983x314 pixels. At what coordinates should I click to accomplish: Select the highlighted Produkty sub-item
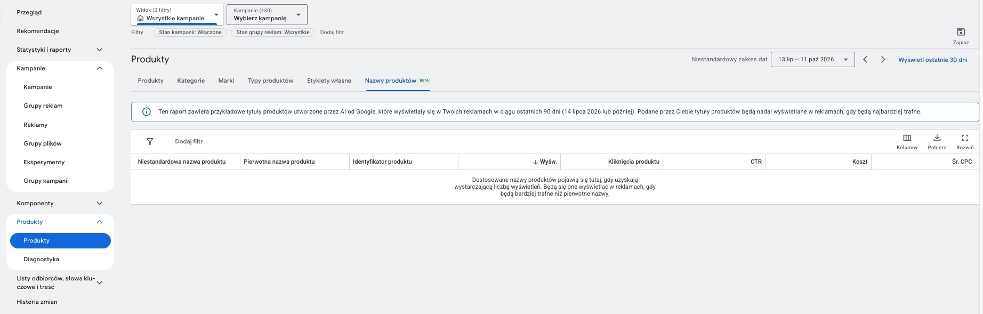60,240
